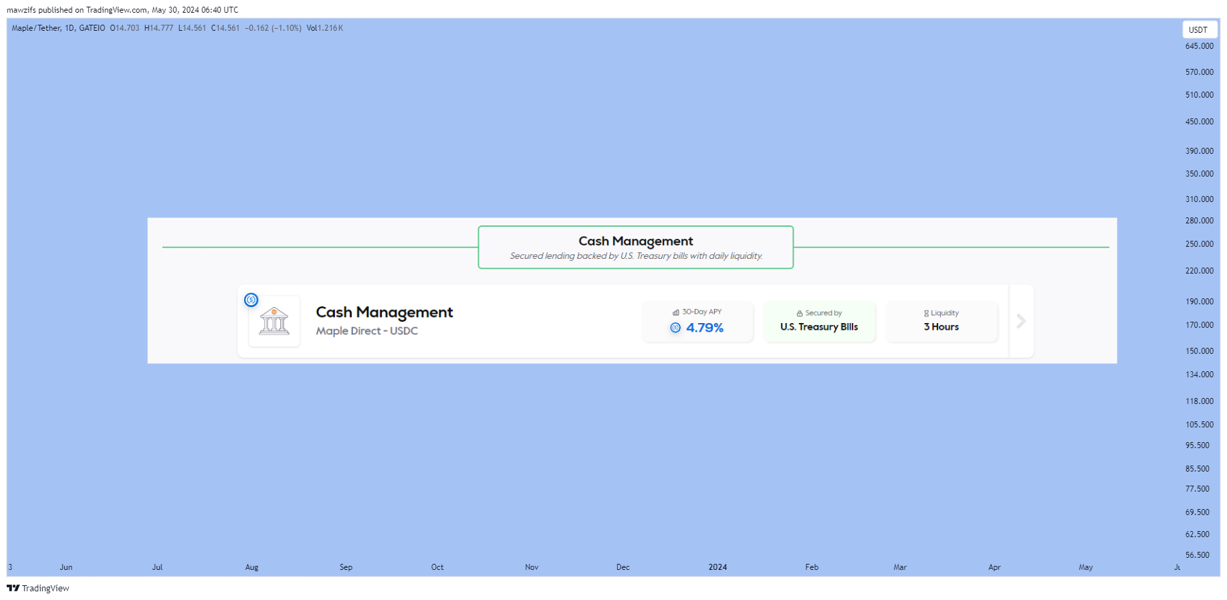The image size is (1227, 600).
Task: Click the C14.561 close price value
Action: (x=225, y=28)
